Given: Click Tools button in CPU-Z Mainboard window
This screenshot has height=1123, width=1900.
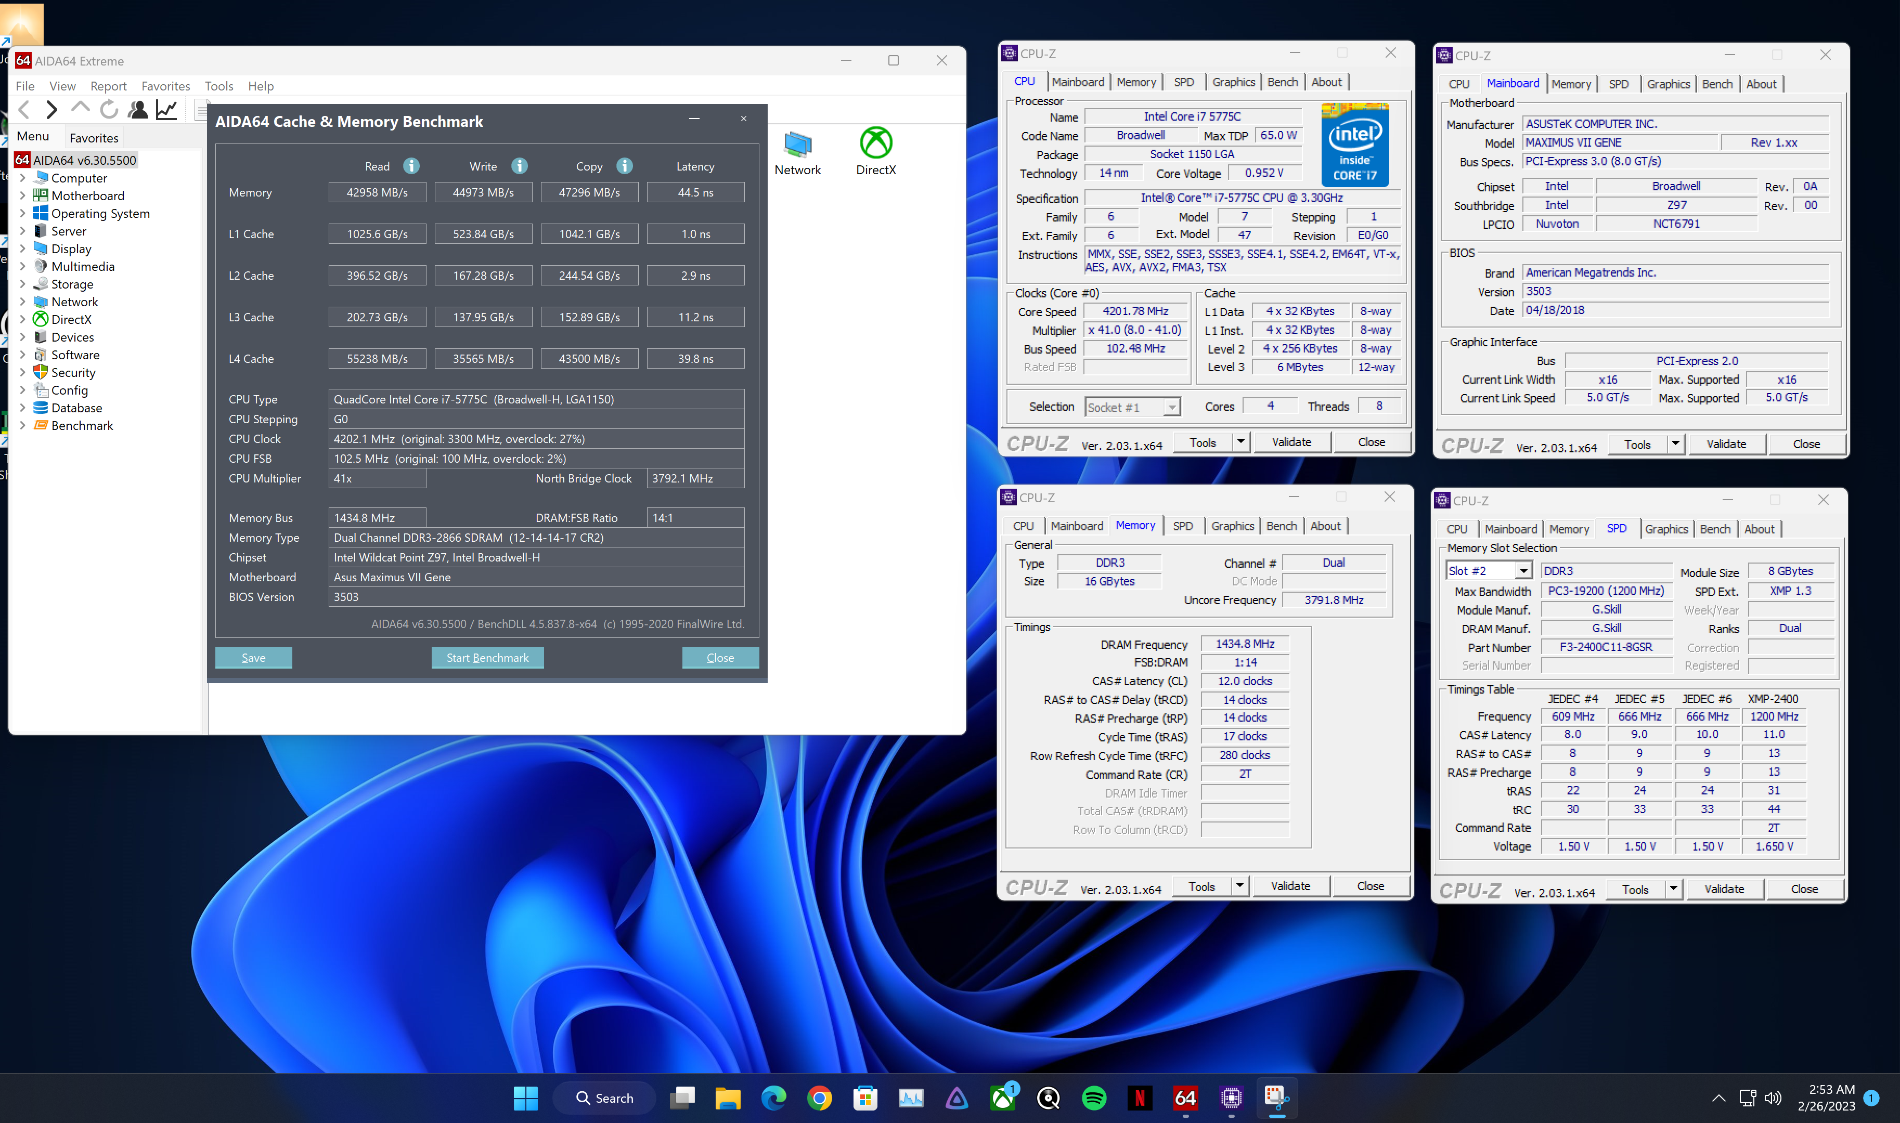Looking at the screenshot, I should tap(1637, 444).
